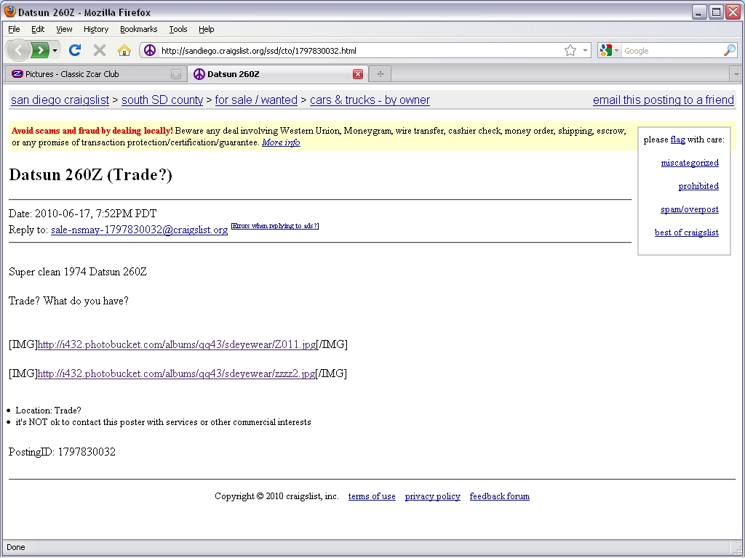Open cars & trucks - by owner link
This screenshot has width=745, height=558.
tap(370, 100)
